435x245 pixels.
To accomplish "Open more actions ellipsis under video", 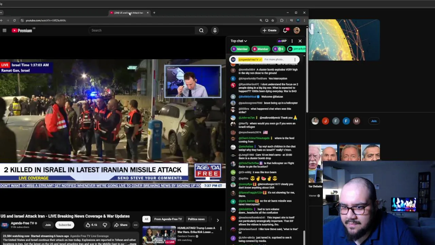I will [x=135, y=225].
